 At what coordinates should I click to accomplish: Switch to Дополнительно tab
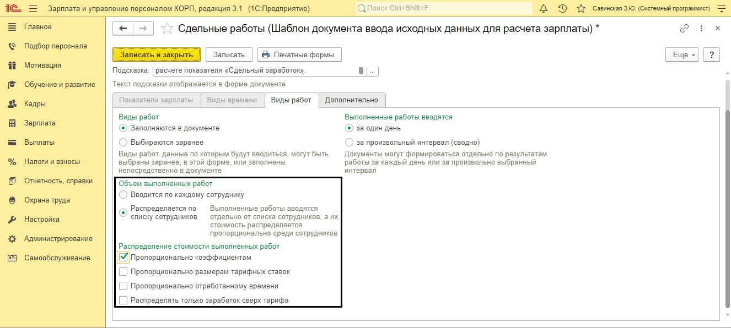352,100
